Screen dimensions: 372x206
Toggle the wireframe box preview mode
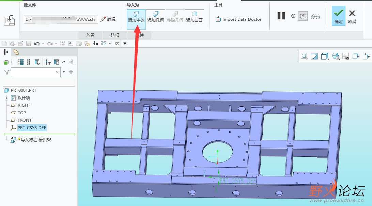(303, 16)
